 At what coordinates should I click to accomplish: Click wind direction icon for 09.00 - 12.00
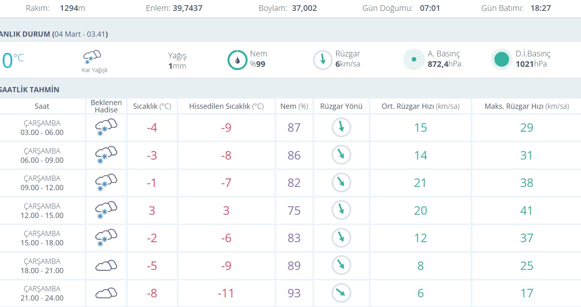click(x=341, y=183)
